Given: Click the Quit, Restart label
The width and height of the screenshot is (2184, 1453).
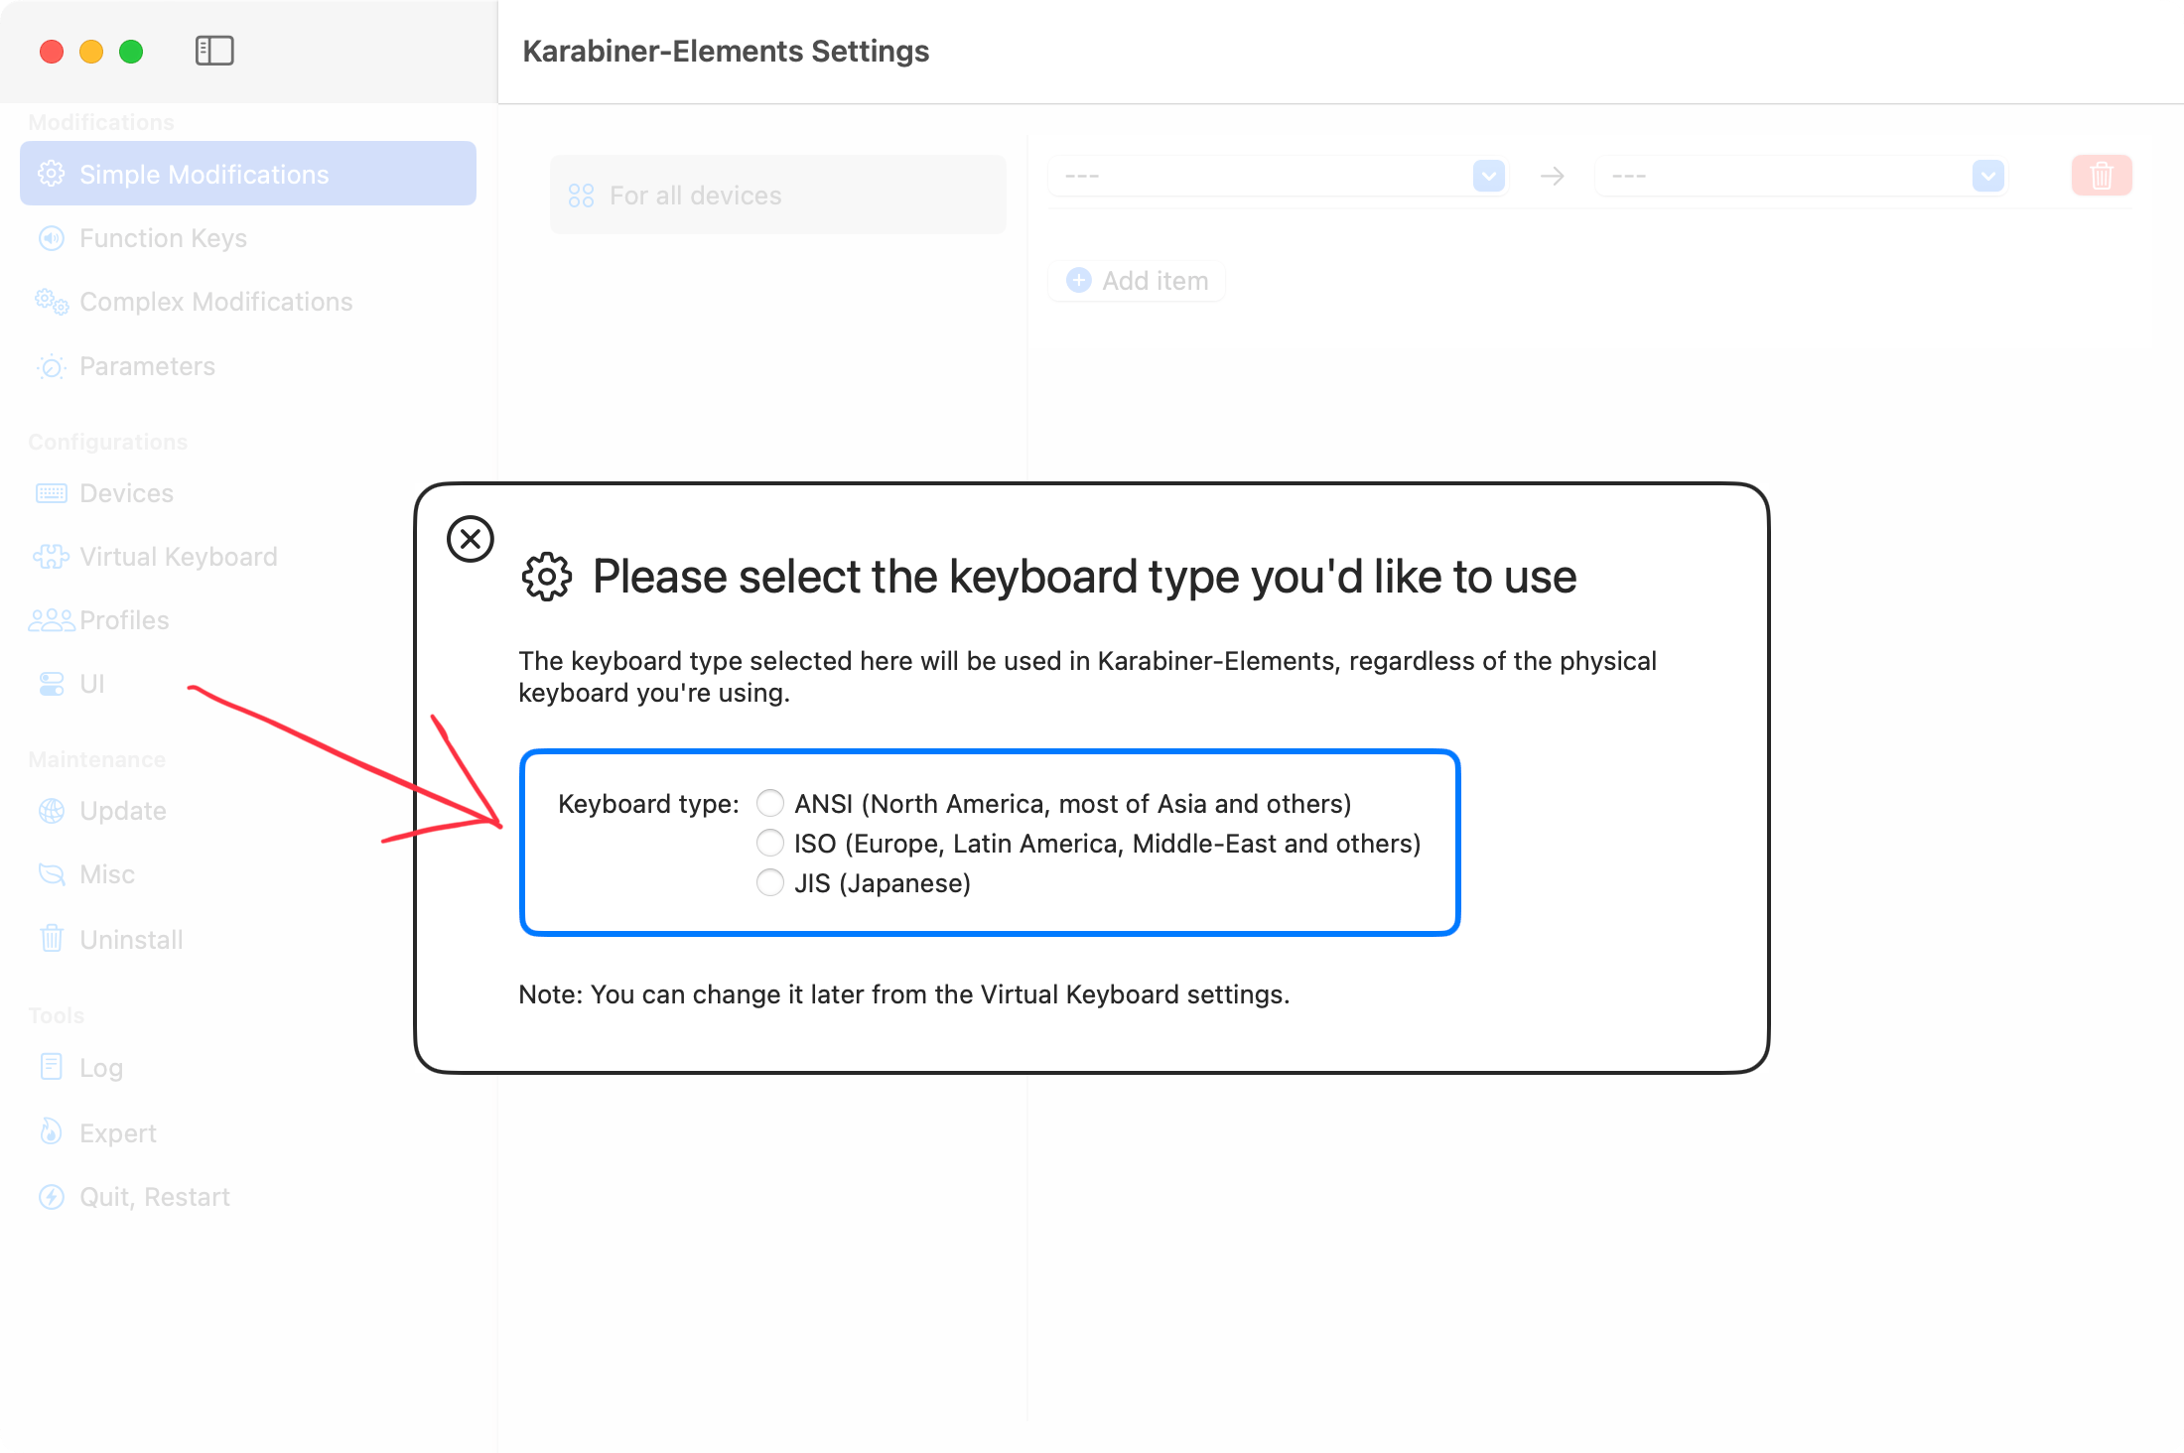Looking at the screenshot, I should 155,1197.
